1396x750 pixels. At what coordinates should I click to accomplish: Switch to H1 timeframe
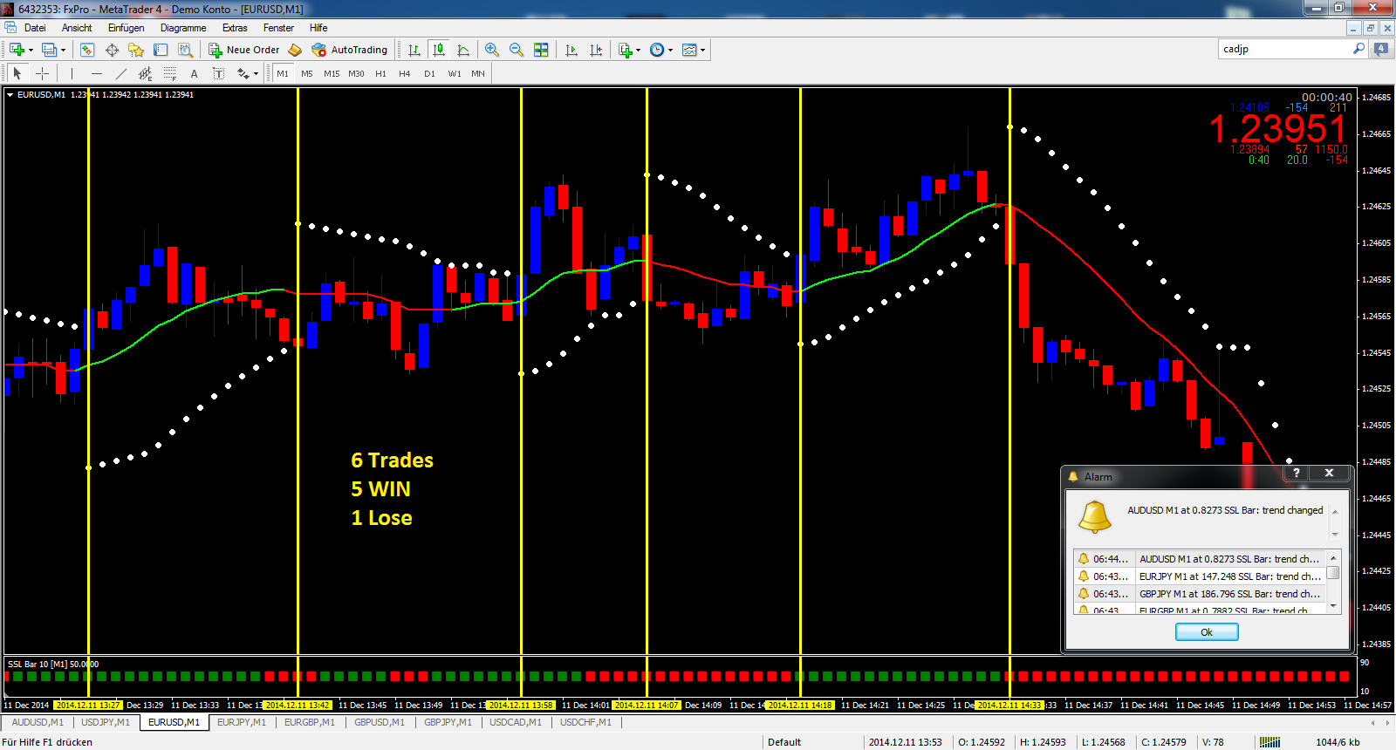(x=380, y=73)
